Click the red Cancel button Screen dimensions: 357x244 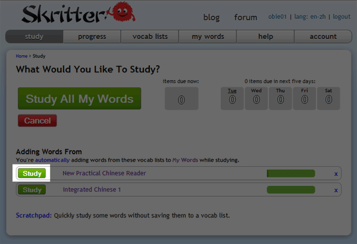(x=37, y=121)
